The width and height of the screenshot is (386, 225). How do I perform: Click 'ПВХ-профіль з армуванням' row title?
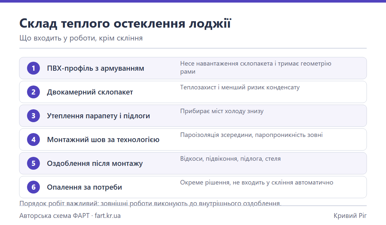(x=96, y=68)
